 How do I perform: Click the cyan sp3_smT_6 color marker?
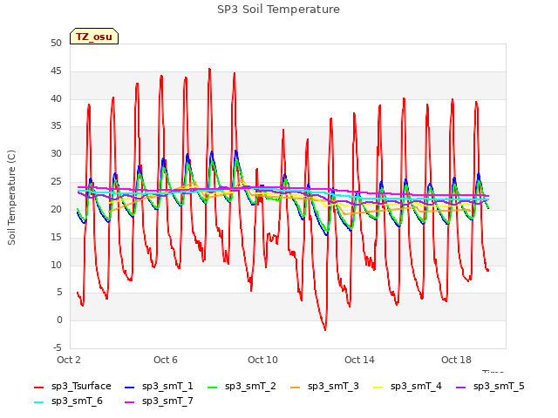(38, 402)
